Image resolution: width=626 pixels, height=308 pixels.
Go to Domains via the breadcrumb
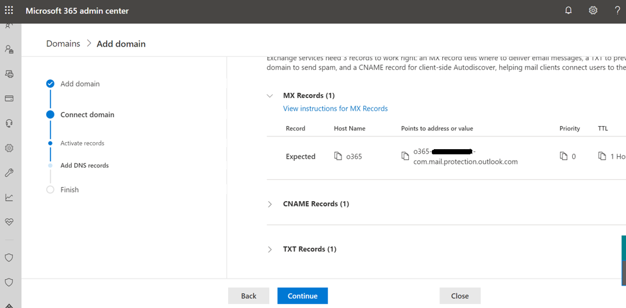point(63,44)
